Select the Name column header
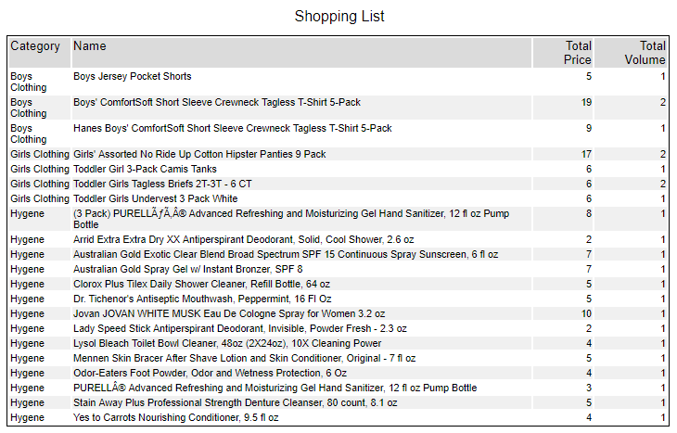The image size is (677, 433). [90, 46]
